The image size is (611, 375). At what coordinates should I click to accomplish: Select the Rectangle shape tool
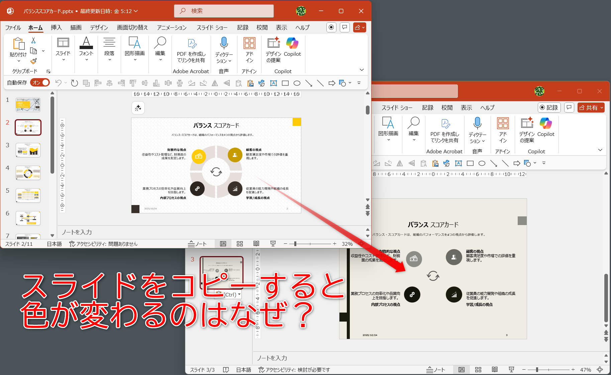tap(285, 83)
